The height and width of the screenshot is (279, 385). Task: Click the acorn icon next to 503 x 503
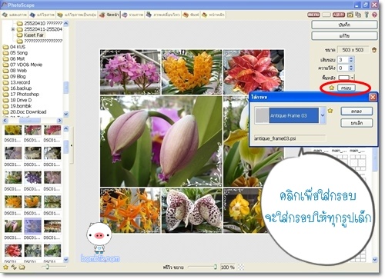pos(374,50)
